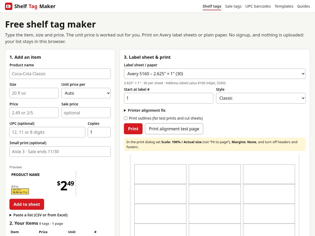This screenshot has height=236, width=315.
Task: Click the '#' column header
Action: (95, 232)
